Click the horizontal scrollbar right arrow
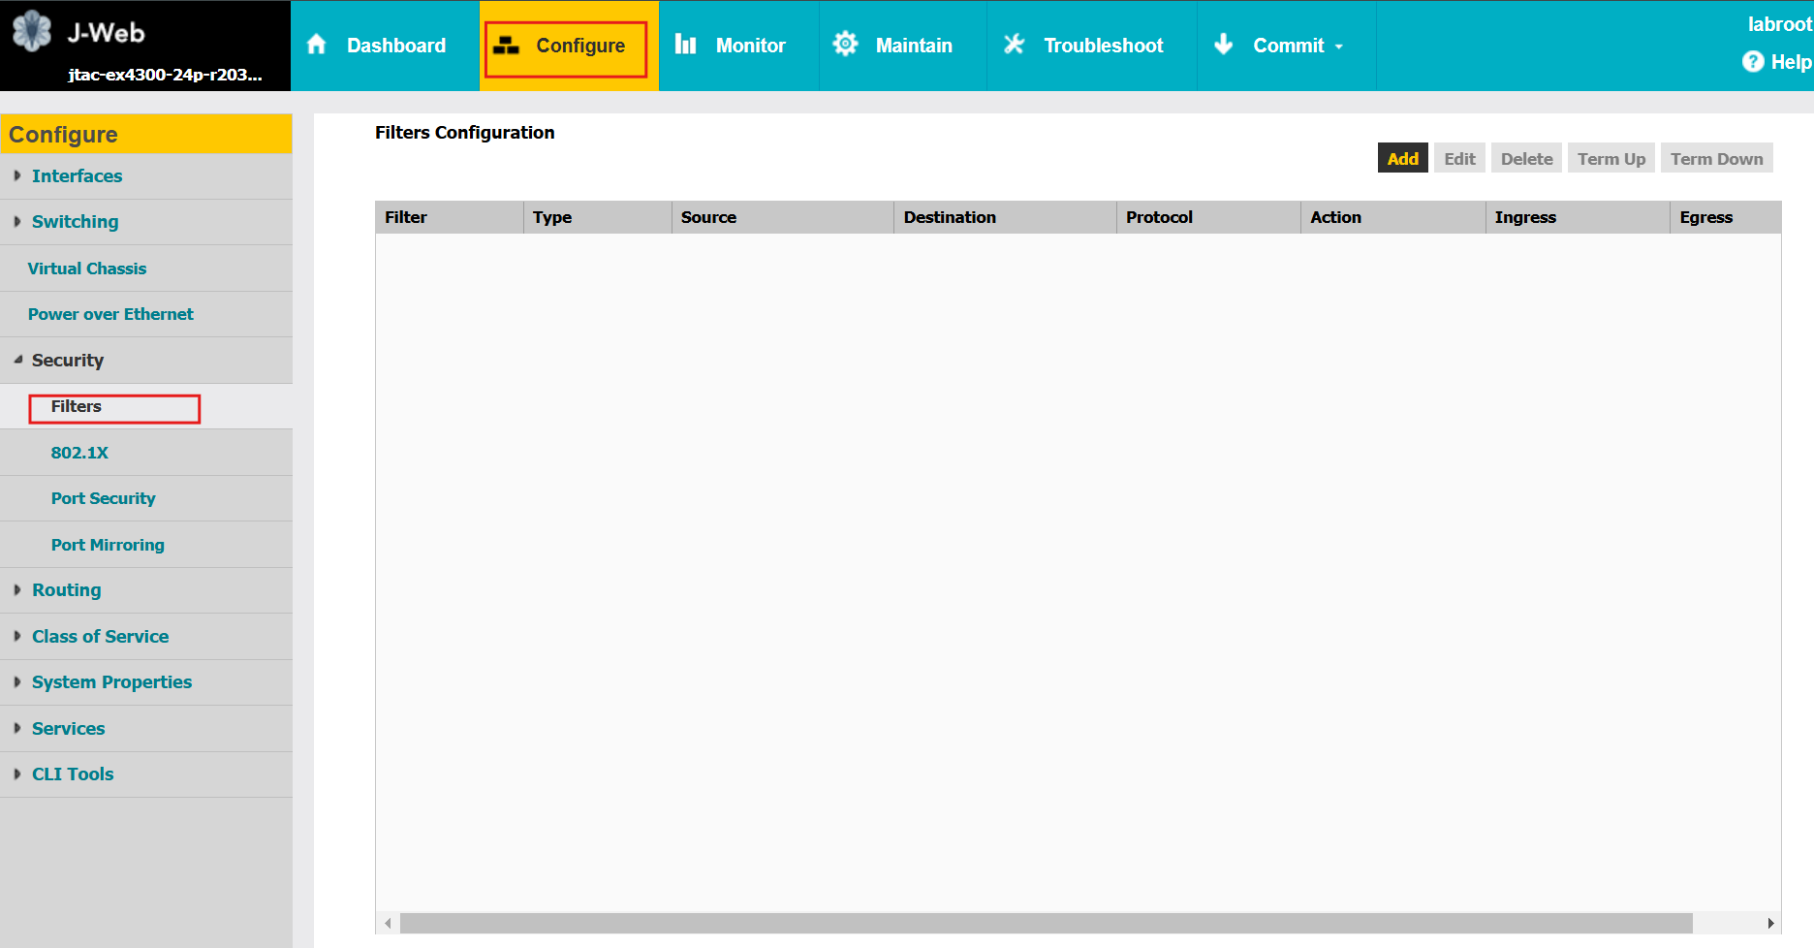 tap(1773, 923)
